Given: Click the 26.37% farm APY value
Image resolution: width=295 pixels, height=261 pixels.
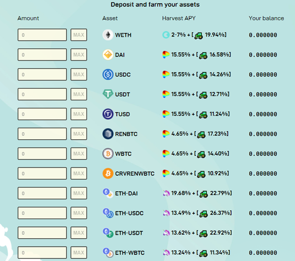Looking at the screenshot, I should (x=219, y=213).
